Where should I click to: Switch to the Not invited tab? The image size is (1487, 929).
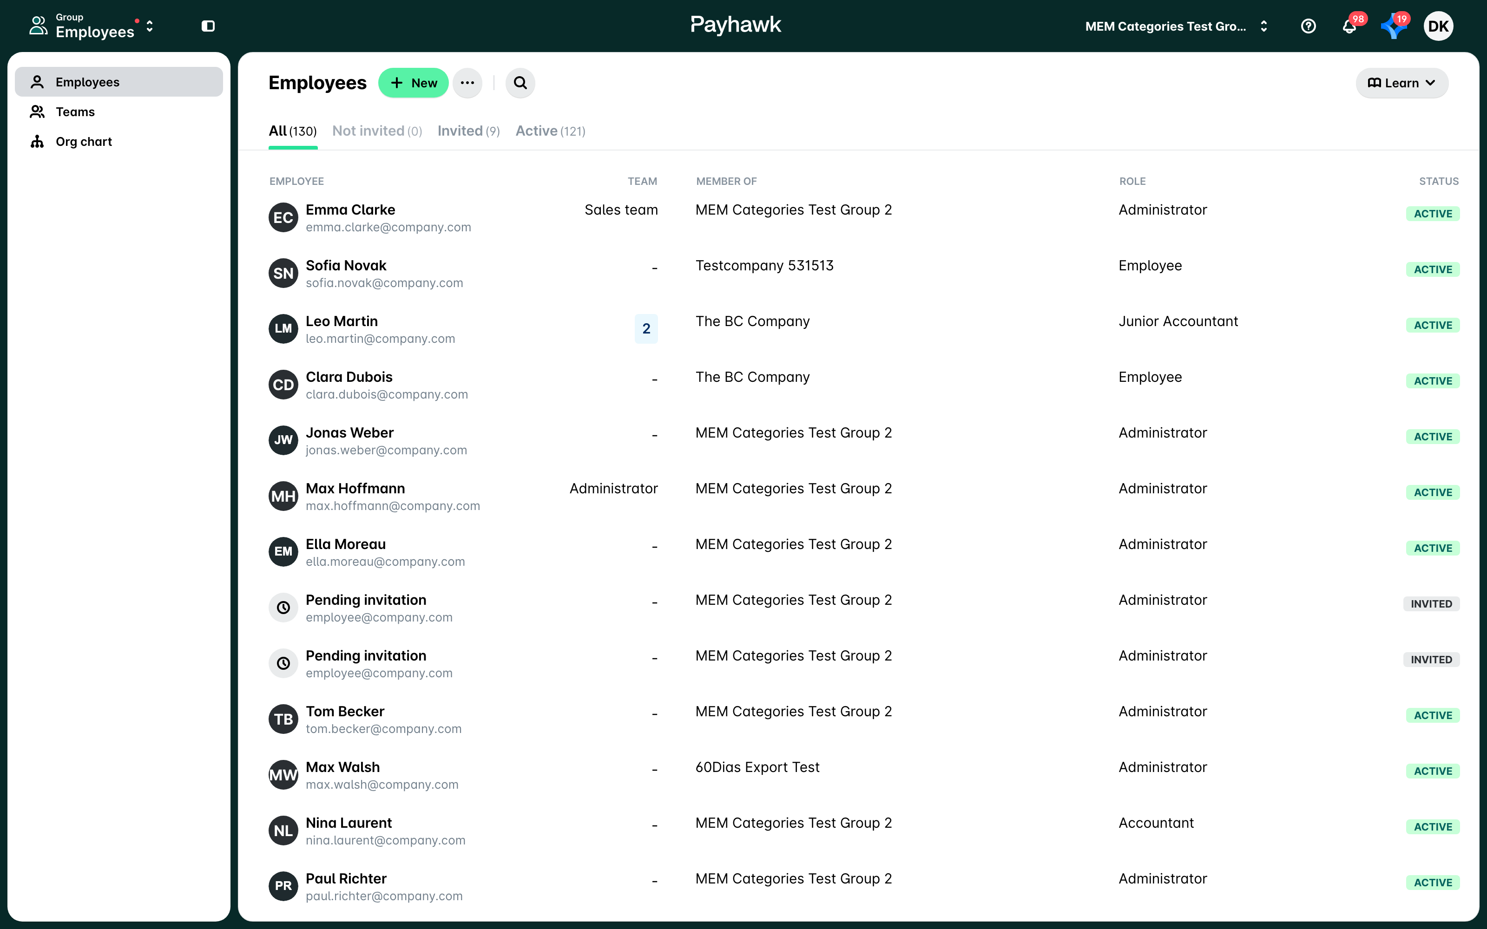click(x=377, y=131)
